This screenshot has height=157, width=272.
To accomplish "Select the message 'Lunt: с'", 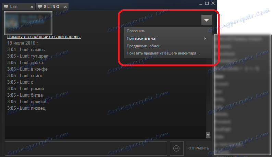I will click(20, 82).
